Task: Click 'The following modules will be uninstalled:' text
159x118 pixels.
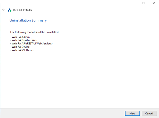Action: point(35,32)
